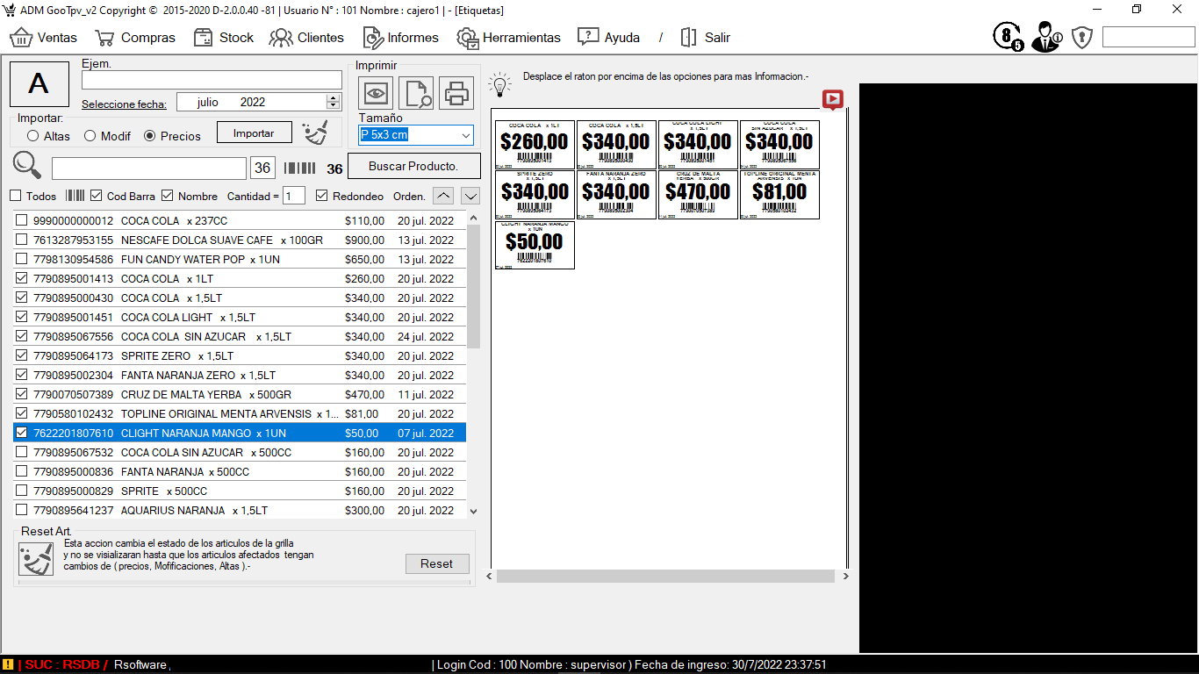Open the Ventas menu
Viewport: 1199px width, 674px height.
click(44, 38)
